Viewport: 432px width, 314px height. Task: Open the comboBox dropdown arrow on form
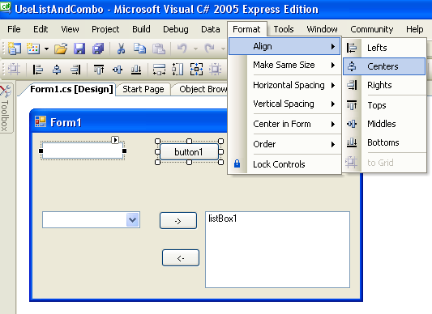133,220
